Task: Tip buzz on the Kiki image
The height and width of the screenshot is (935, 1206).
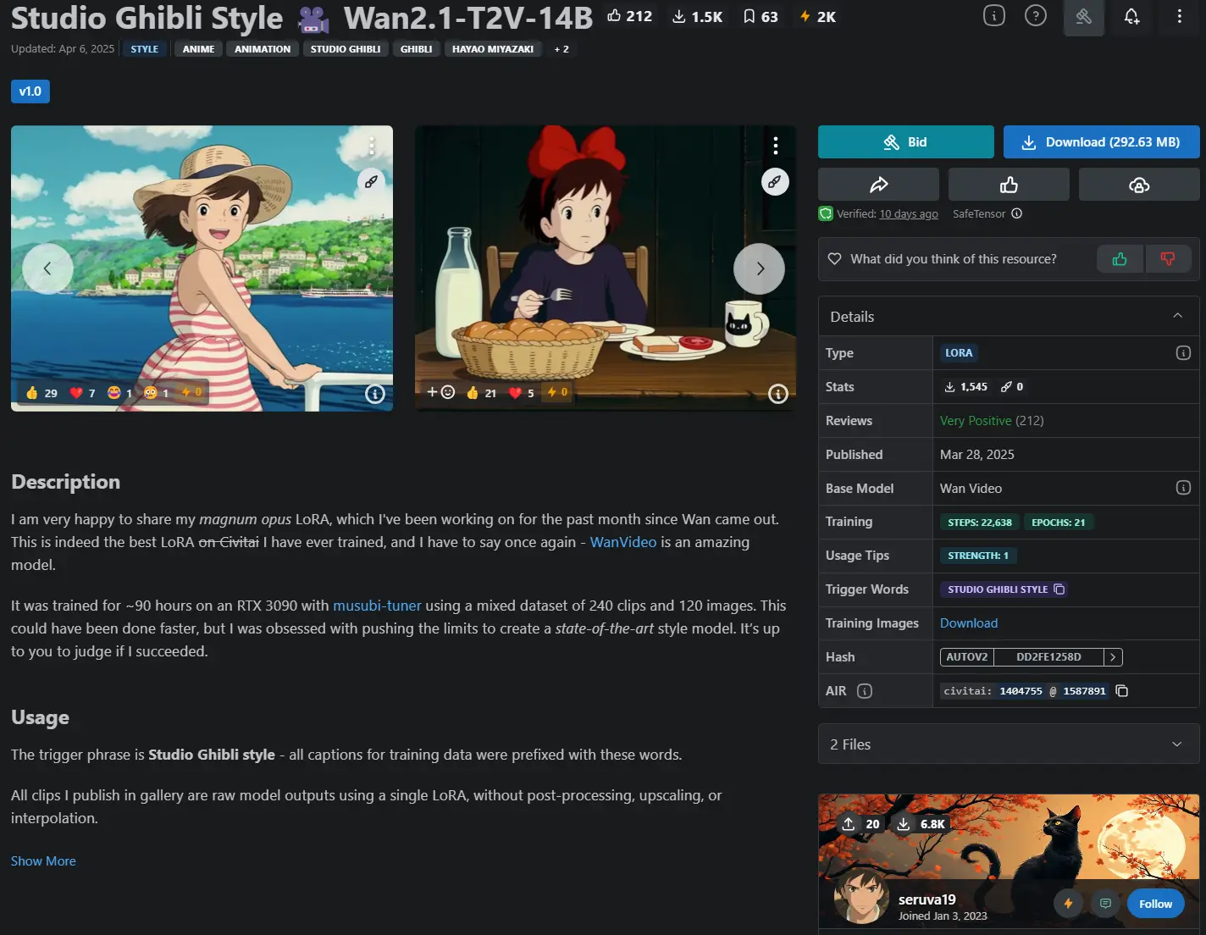Action: point(557,392)
